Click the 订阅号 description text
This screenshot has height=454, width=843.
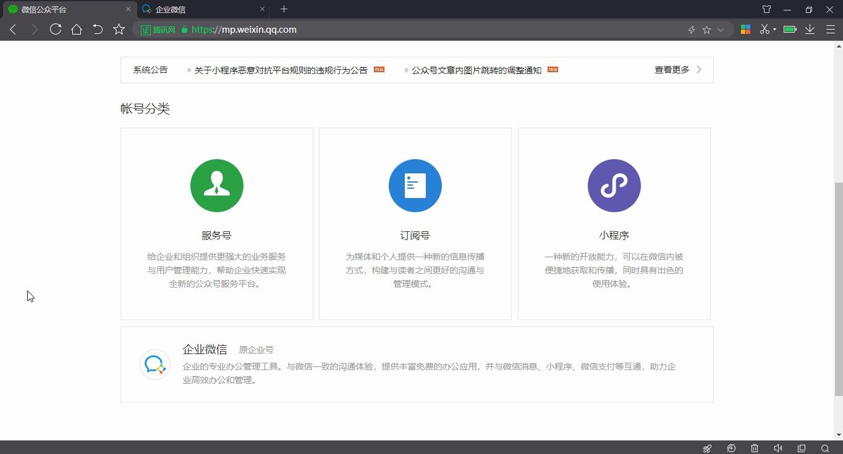coord(415,270)
